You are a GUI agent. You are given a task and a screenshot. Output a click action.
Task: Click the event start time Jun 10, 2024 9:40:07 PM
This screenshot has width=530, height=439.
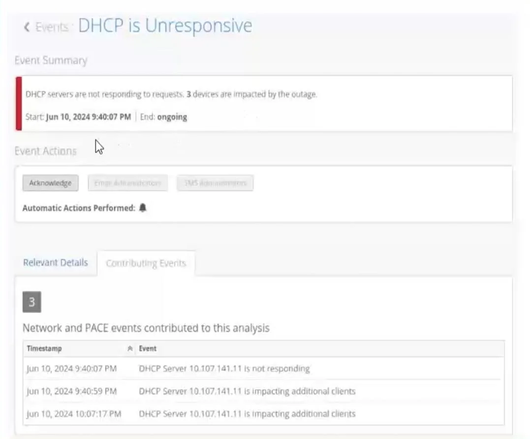point(89,117)
